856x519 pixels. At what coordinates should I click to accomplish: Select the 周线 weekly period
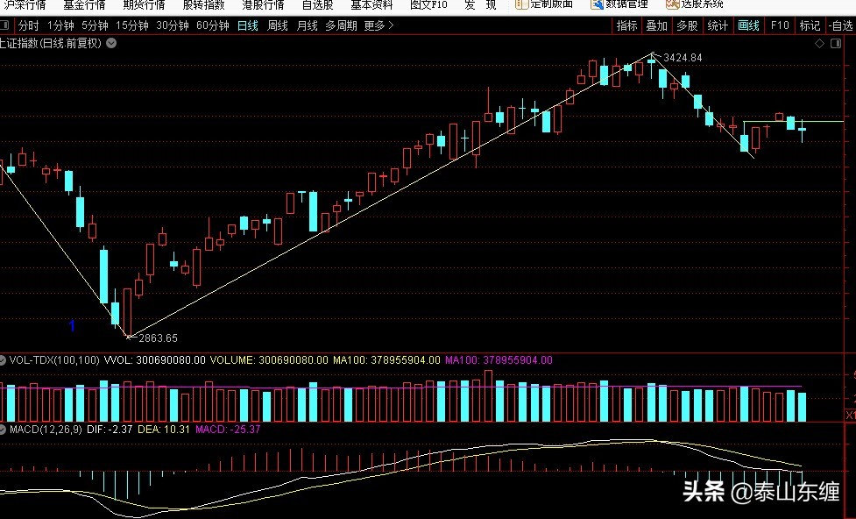click(x=278, y=25)
